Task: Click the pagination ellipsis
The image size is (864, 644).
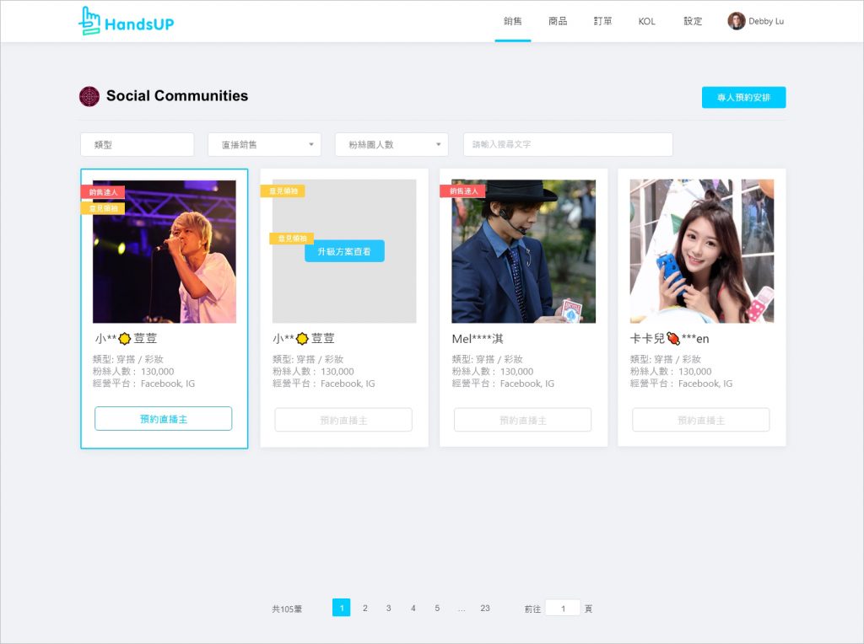Action: coord(462,609)
